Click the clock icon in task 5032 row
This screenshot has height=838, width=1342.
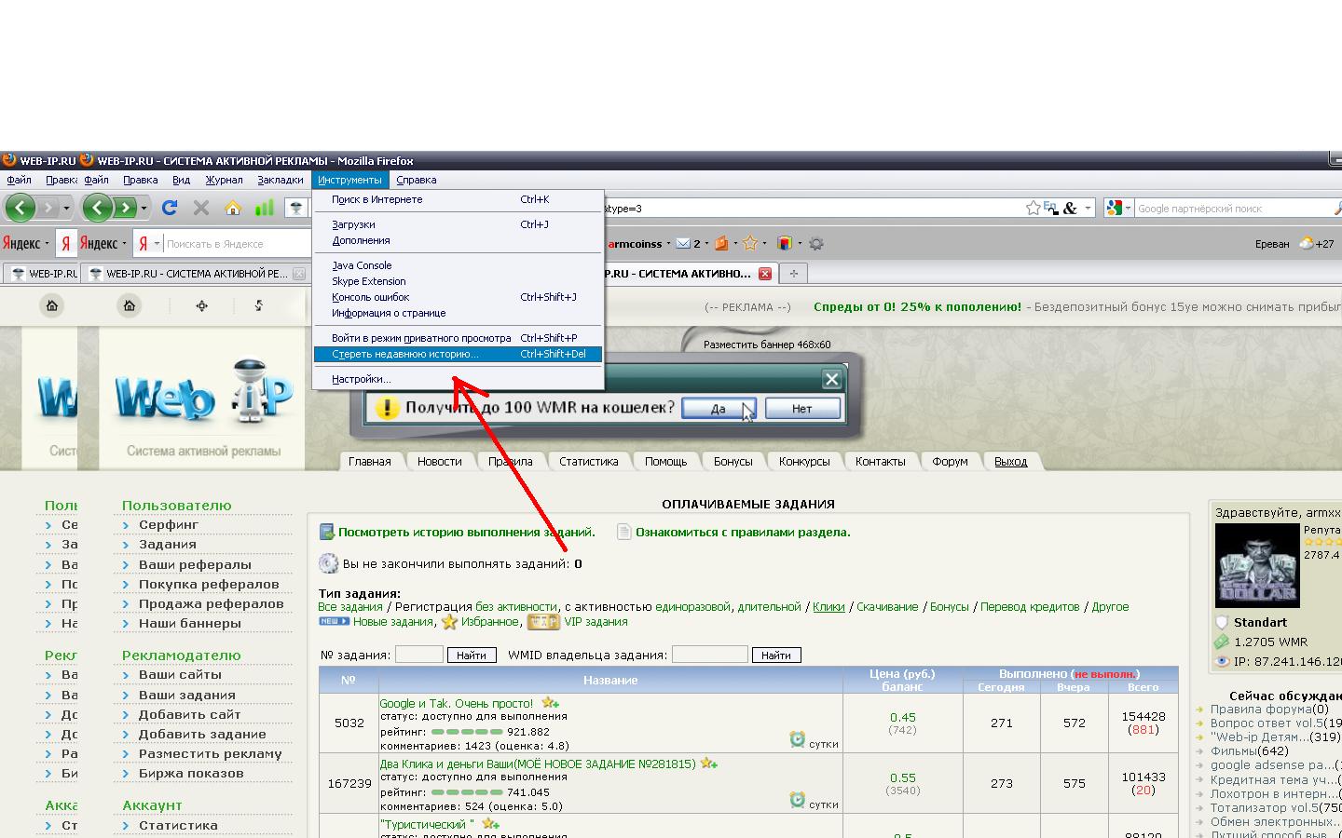coord(797,739)
